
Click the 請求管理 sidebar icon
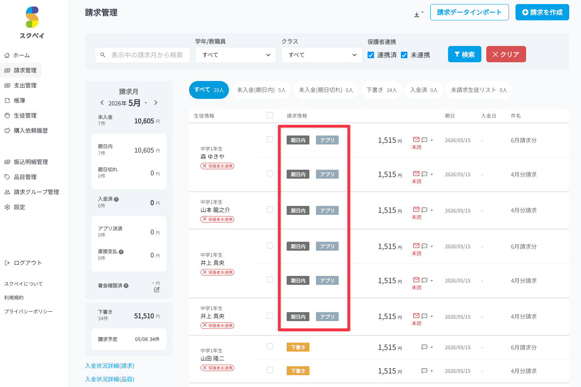pos(7,70)
